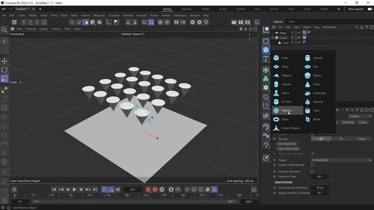The height and width of the screenshot is (210, 374).
Task: Open the search magnifier in Objects manager
Action: pos(357,27)
